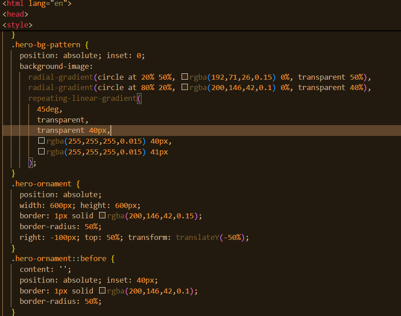Click color swatch on the 80% 20% radial-gradient line
This screenshot has height=316, width=401.
pos(185,87)
